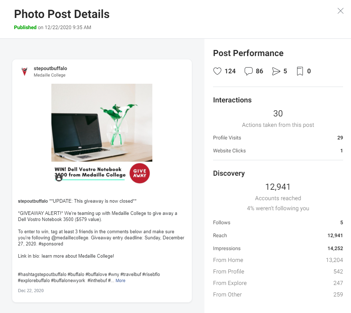351x313 pixels.
Task: Click the shares paper plane icon
Action: point(276,71)
